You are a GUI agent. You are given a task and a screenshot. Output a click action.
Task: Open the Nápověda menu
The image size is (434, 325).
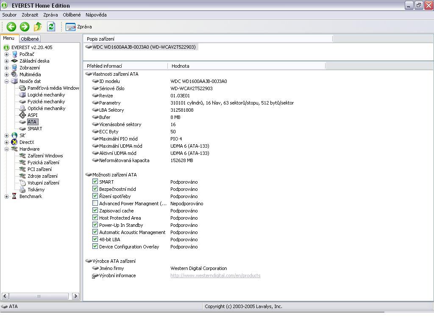[96, 15]
